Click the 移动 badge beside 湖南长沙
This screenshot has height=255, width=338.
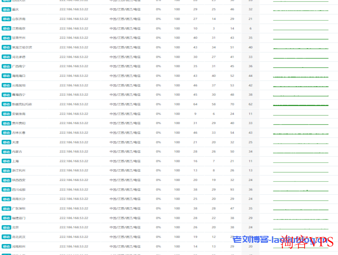click(6, 199)
